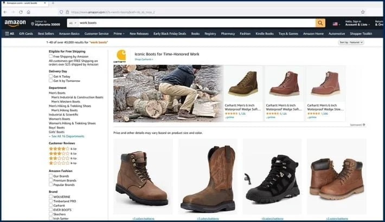Check Our Brands filter
Viewport: 385px width, 222px height.
(x=50, y=176)
